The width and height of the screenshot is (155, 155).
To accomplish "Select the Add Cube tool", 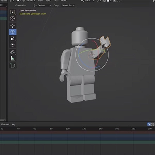I will tap(12, 65).
